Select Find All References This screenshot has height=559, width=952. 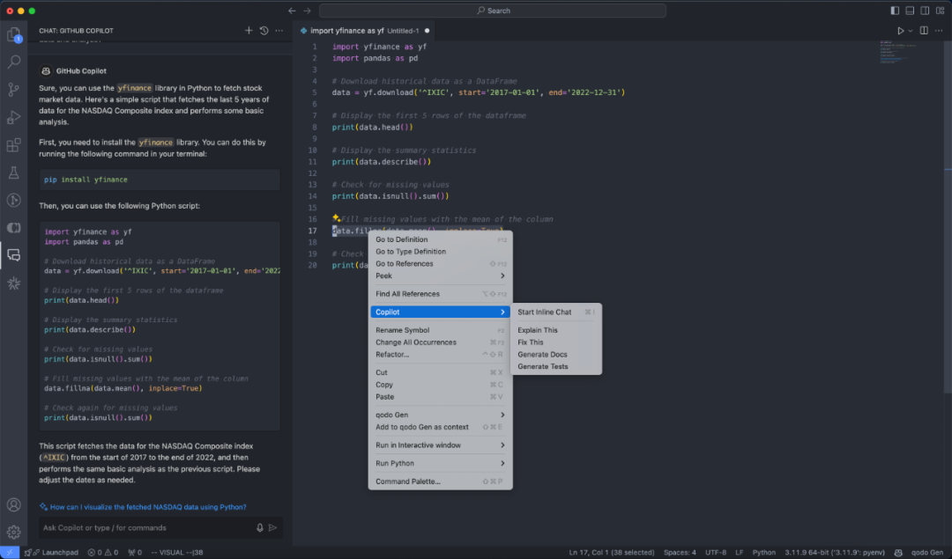440,294
